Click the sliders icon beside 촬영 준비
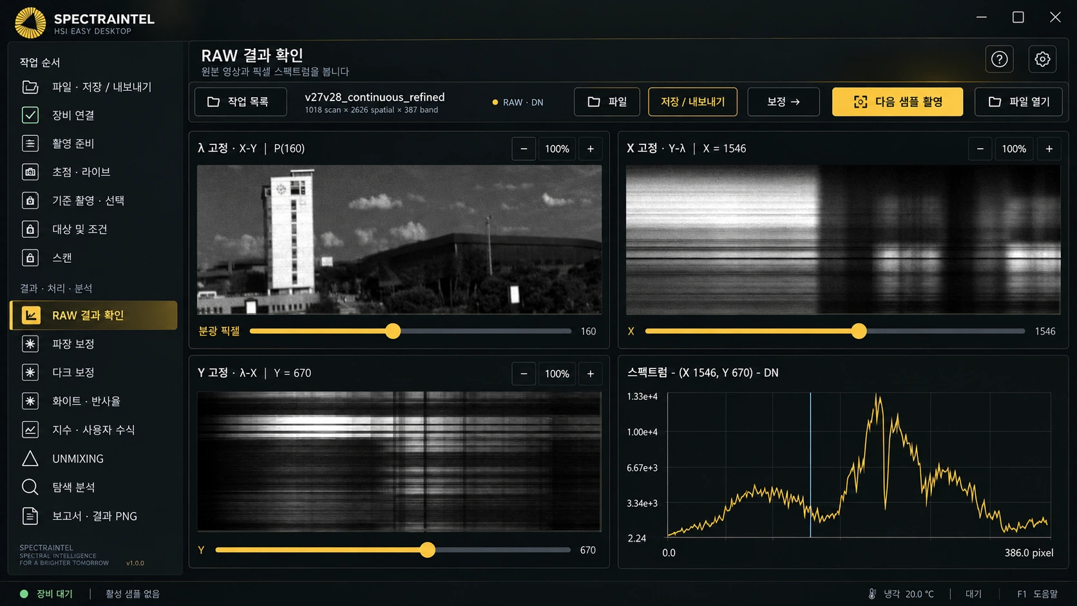Screen dimensions: 1077x606 point(30,144)
